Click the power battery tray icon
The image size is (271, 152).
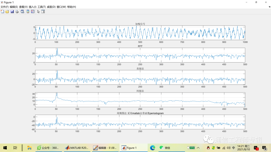219,148
